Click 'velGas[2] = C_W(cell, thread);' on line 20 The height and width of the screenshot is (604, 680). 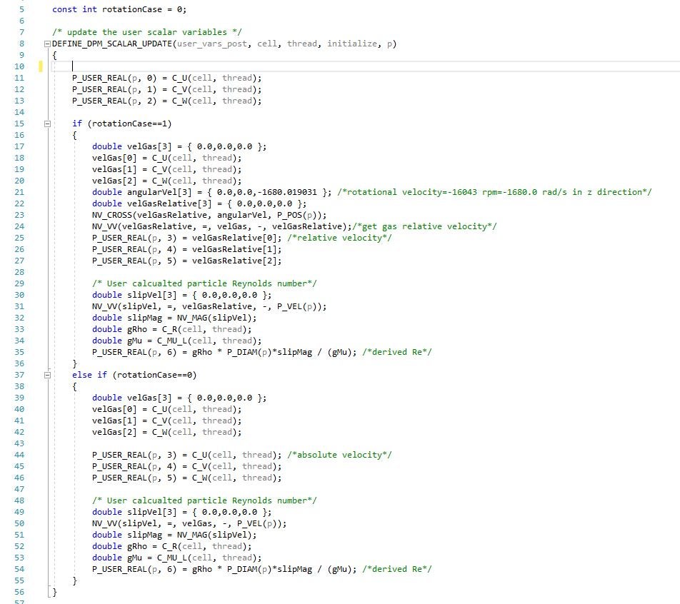(167, 181)
